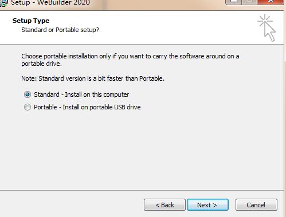Minimize the setup window
This screenshot has height=217, width=286.
[x=234, y=2]
